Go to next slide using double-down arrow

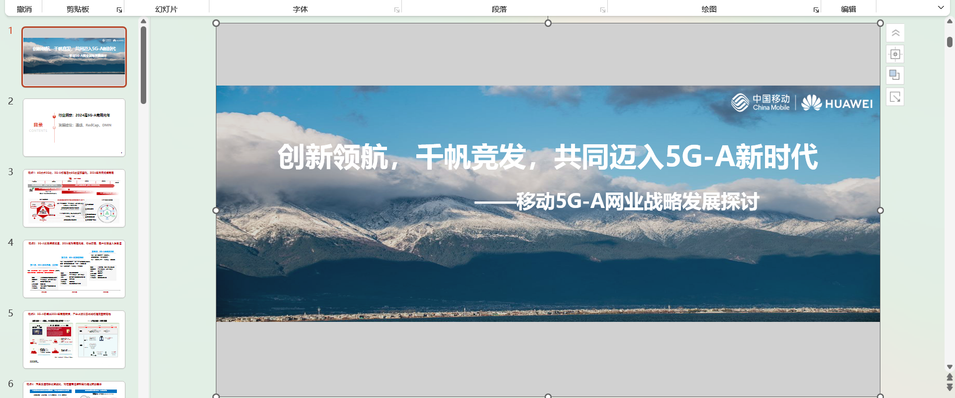click(x=950, y=387)
